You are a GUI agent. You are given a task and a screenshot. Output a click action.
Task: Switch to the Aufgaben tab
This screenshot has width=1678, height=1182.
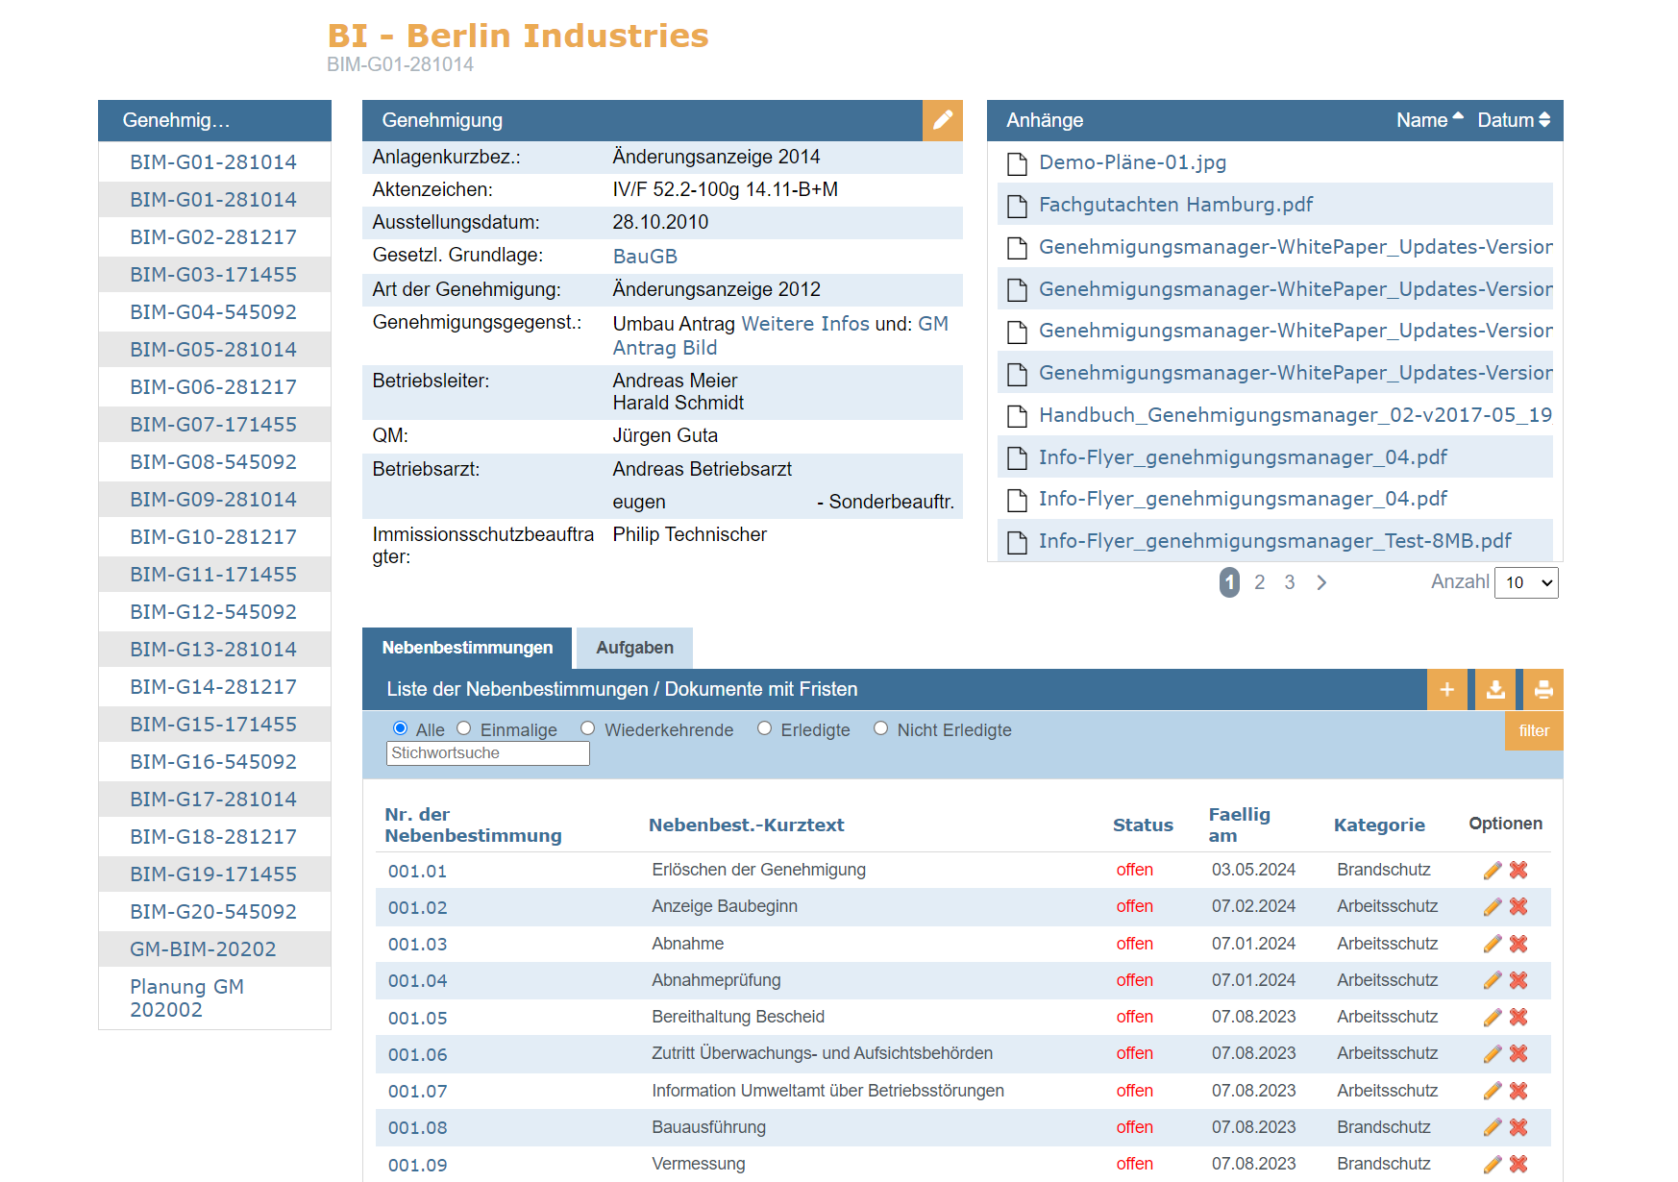(634, 648)
